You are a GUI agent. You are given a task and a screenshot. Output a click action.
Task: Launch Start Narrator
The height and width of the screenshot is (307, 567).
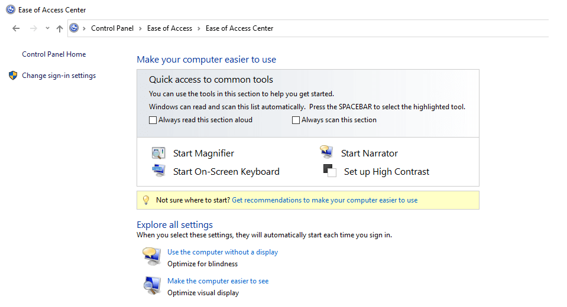pyautogui.click(x=369, y=153)
